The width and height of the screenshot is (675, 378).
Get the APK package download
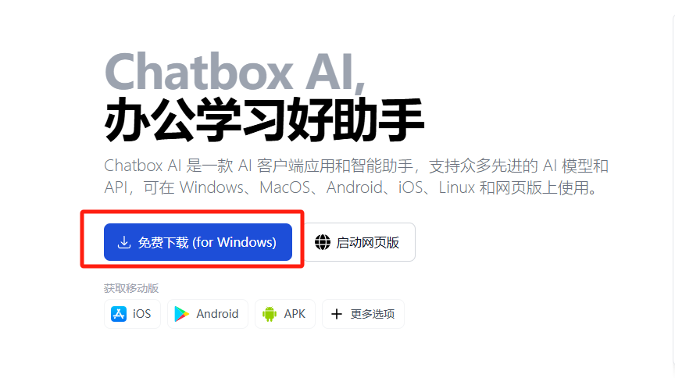click(x=285, y=314)
